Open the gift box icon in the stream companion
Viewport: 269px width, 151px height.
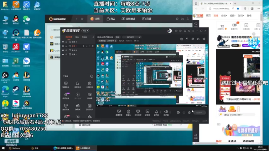tap(182, 39)
